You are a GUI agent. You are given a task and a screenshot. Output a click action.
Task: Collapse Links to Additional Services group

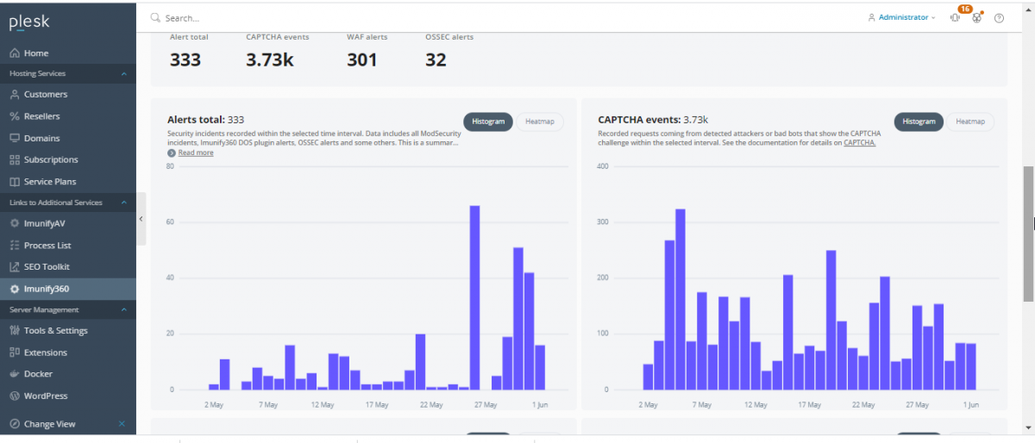(123, 203)
